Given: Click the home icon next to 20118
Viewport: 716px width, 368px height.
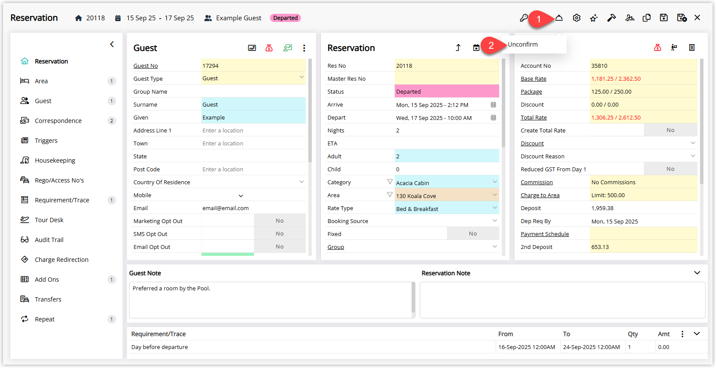Looking at the screenshot, I should point(78,18).
